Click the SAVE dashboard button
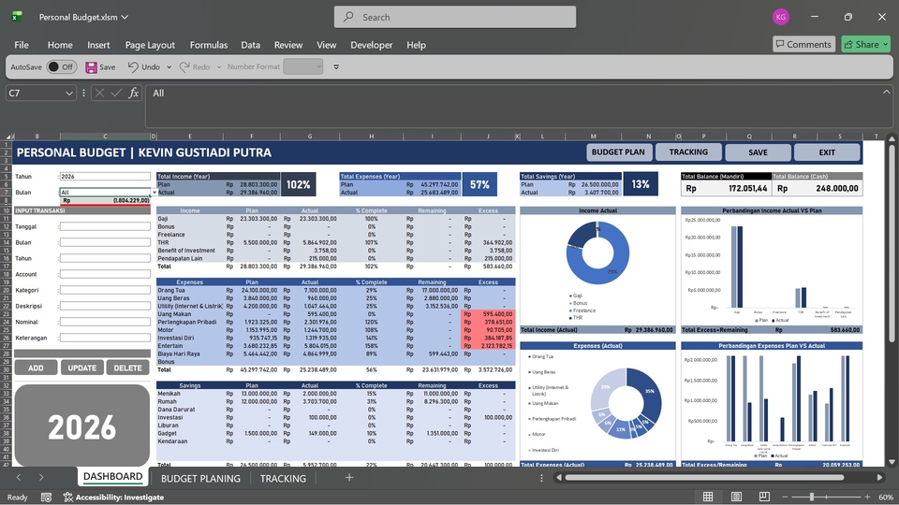Viewport: 899px width, 505px height. point(758,152)
